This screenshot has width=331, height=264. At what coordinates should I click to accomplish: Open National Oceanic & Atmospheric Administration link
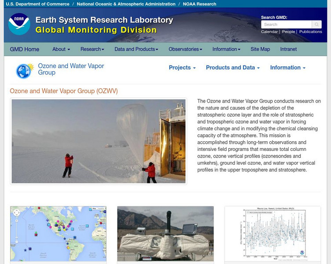pos(126,4)
